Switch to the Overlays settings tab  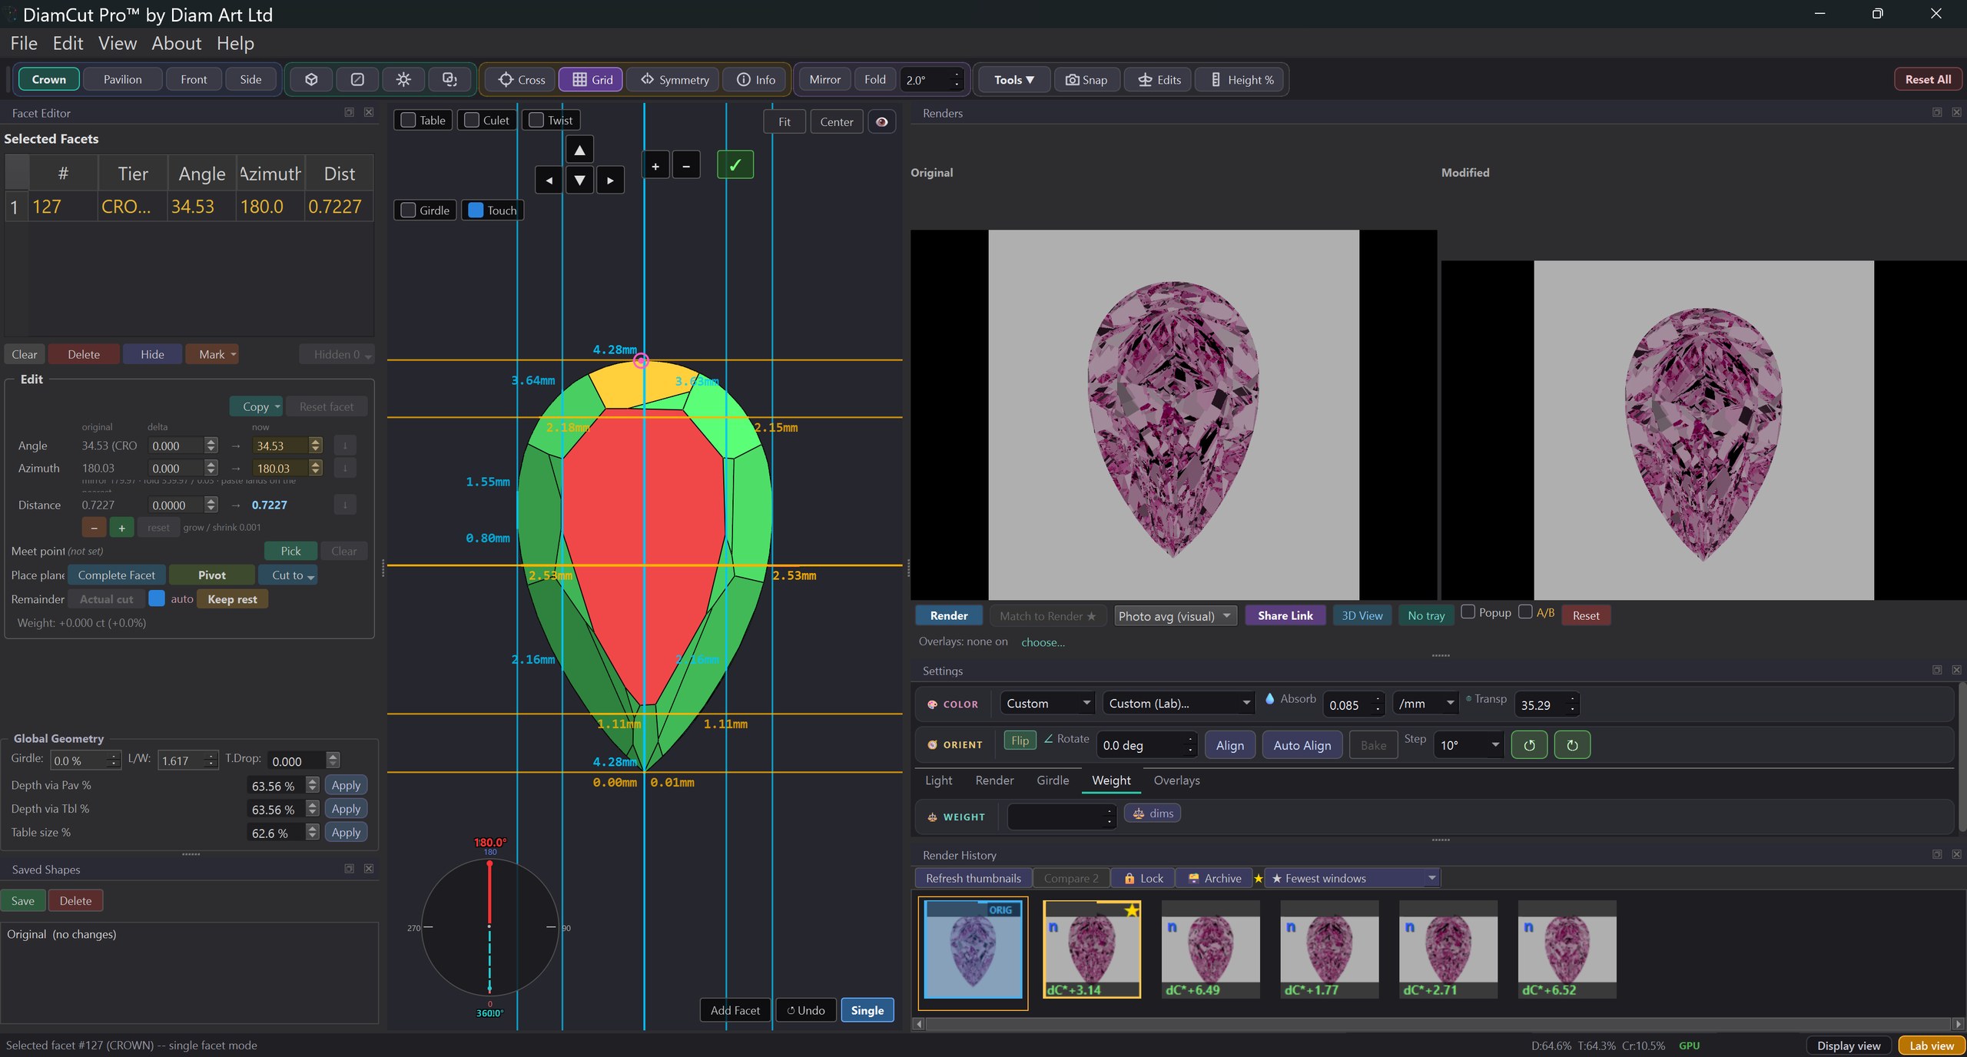click(x=1176, y=780)
